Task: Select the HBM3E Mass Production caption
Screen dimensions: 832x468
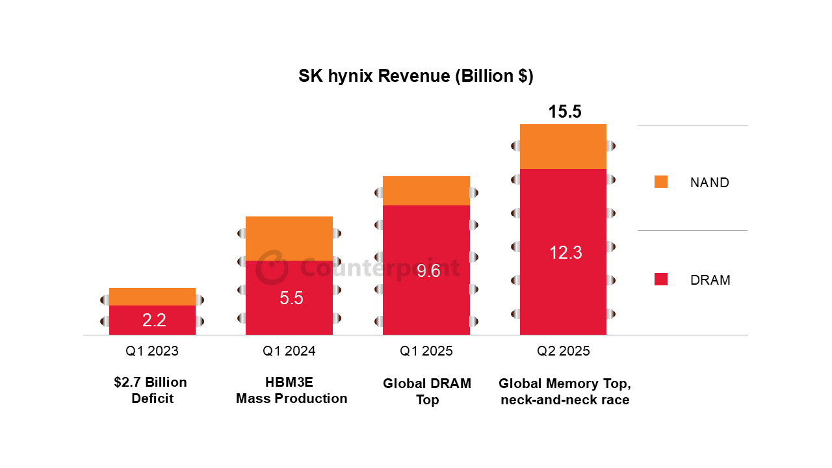Action: [291, 390]
